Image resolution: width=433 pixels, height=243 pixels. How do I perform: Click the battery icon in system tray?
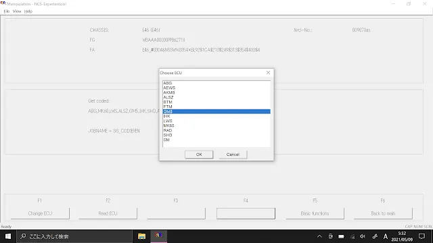click(341, 236)
